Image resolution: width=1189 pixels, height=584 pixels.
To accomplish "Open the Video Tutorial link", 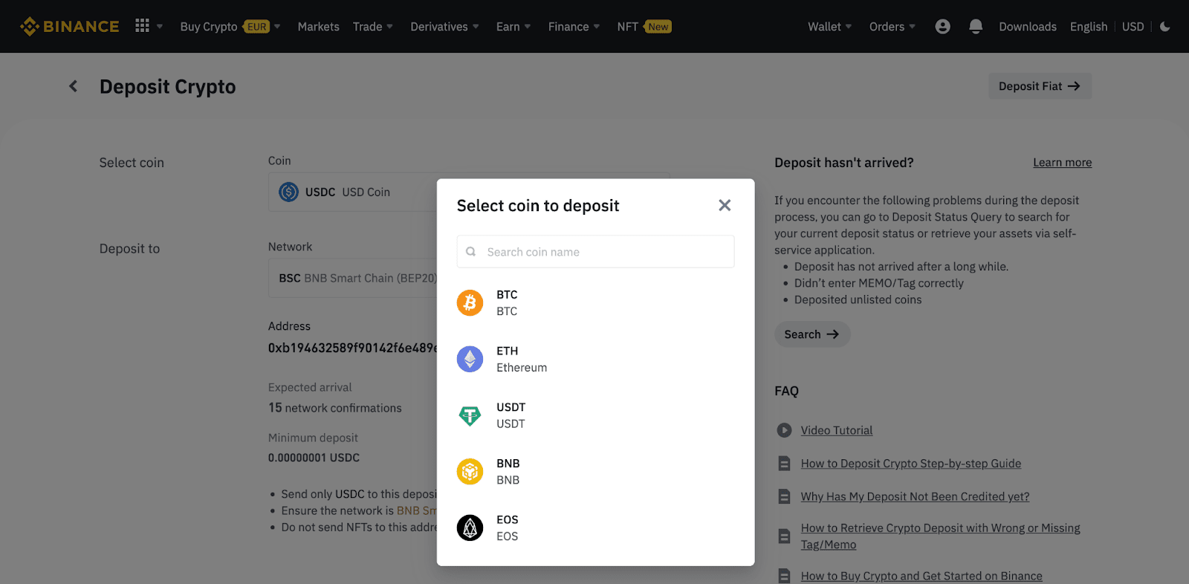I will [837, 430].
